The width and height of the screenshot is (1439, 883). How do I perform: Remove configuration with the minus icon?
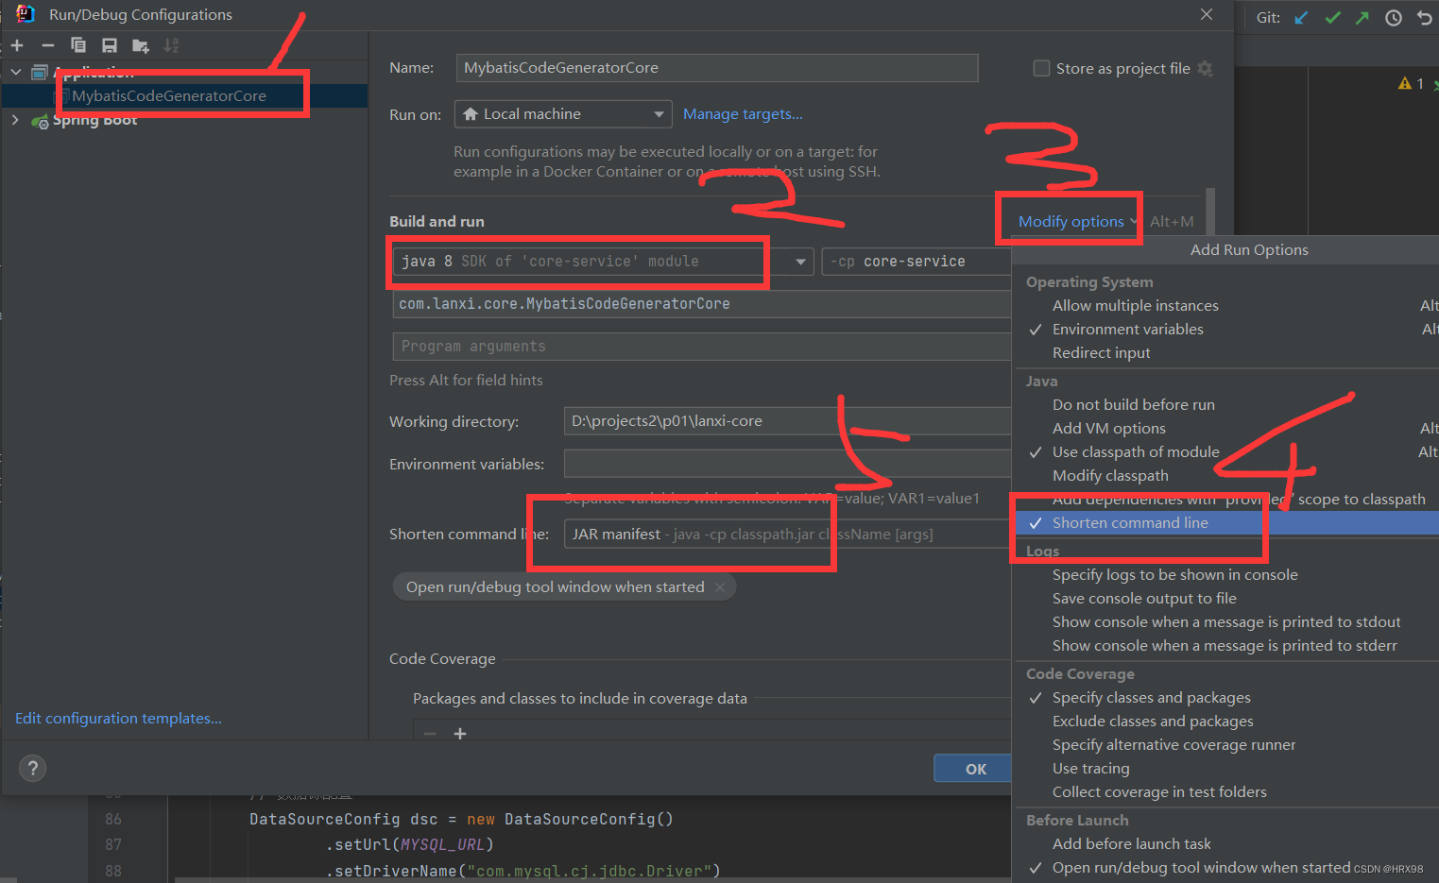tap(48, 45)
